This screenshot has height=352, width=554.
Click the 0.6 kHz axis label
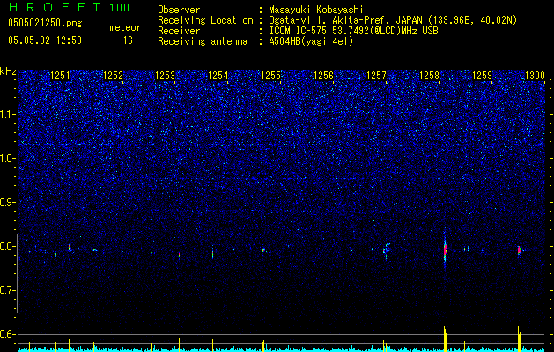[7, 334]
